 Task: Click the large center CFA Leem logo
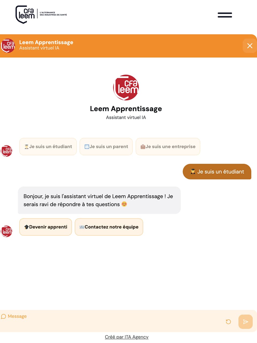pyautogui.click(x=126, y=88)
